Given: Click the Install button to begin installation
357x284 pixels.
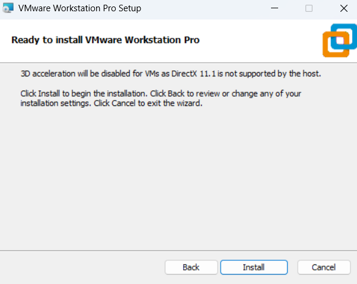Looking at the screenshot, I should pyautogui.click(x=254, y=267).
